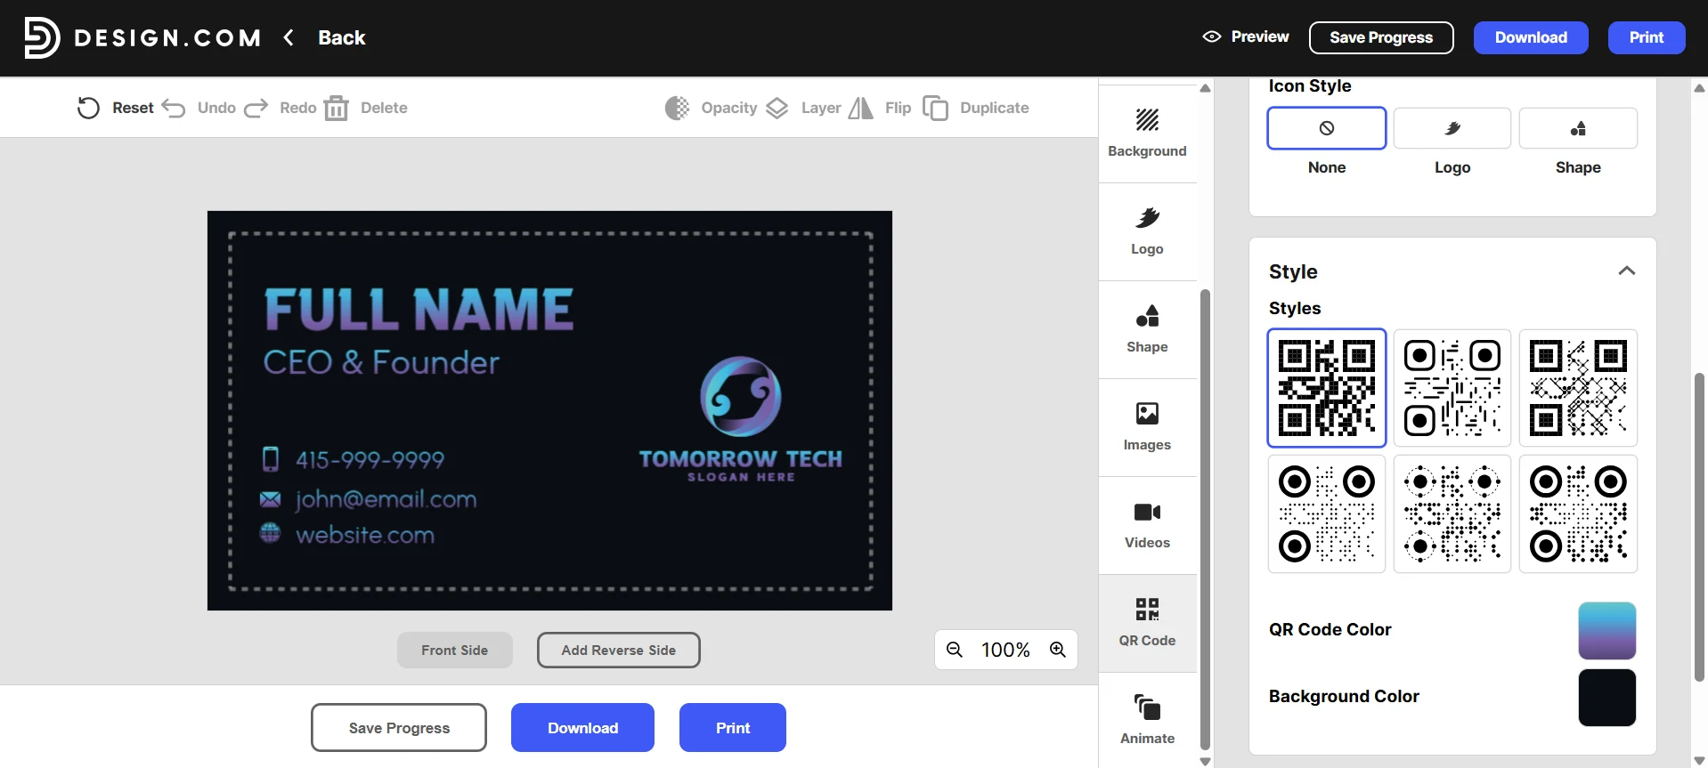The height and width of the screenshot is (768, 1708).
Task: Open the Logo panel tab
Action: point(1147,231)
